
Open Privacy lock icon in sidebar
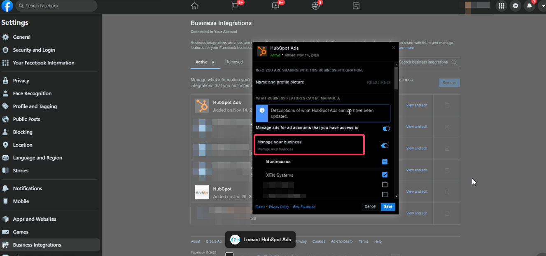(x=5, y=81)
